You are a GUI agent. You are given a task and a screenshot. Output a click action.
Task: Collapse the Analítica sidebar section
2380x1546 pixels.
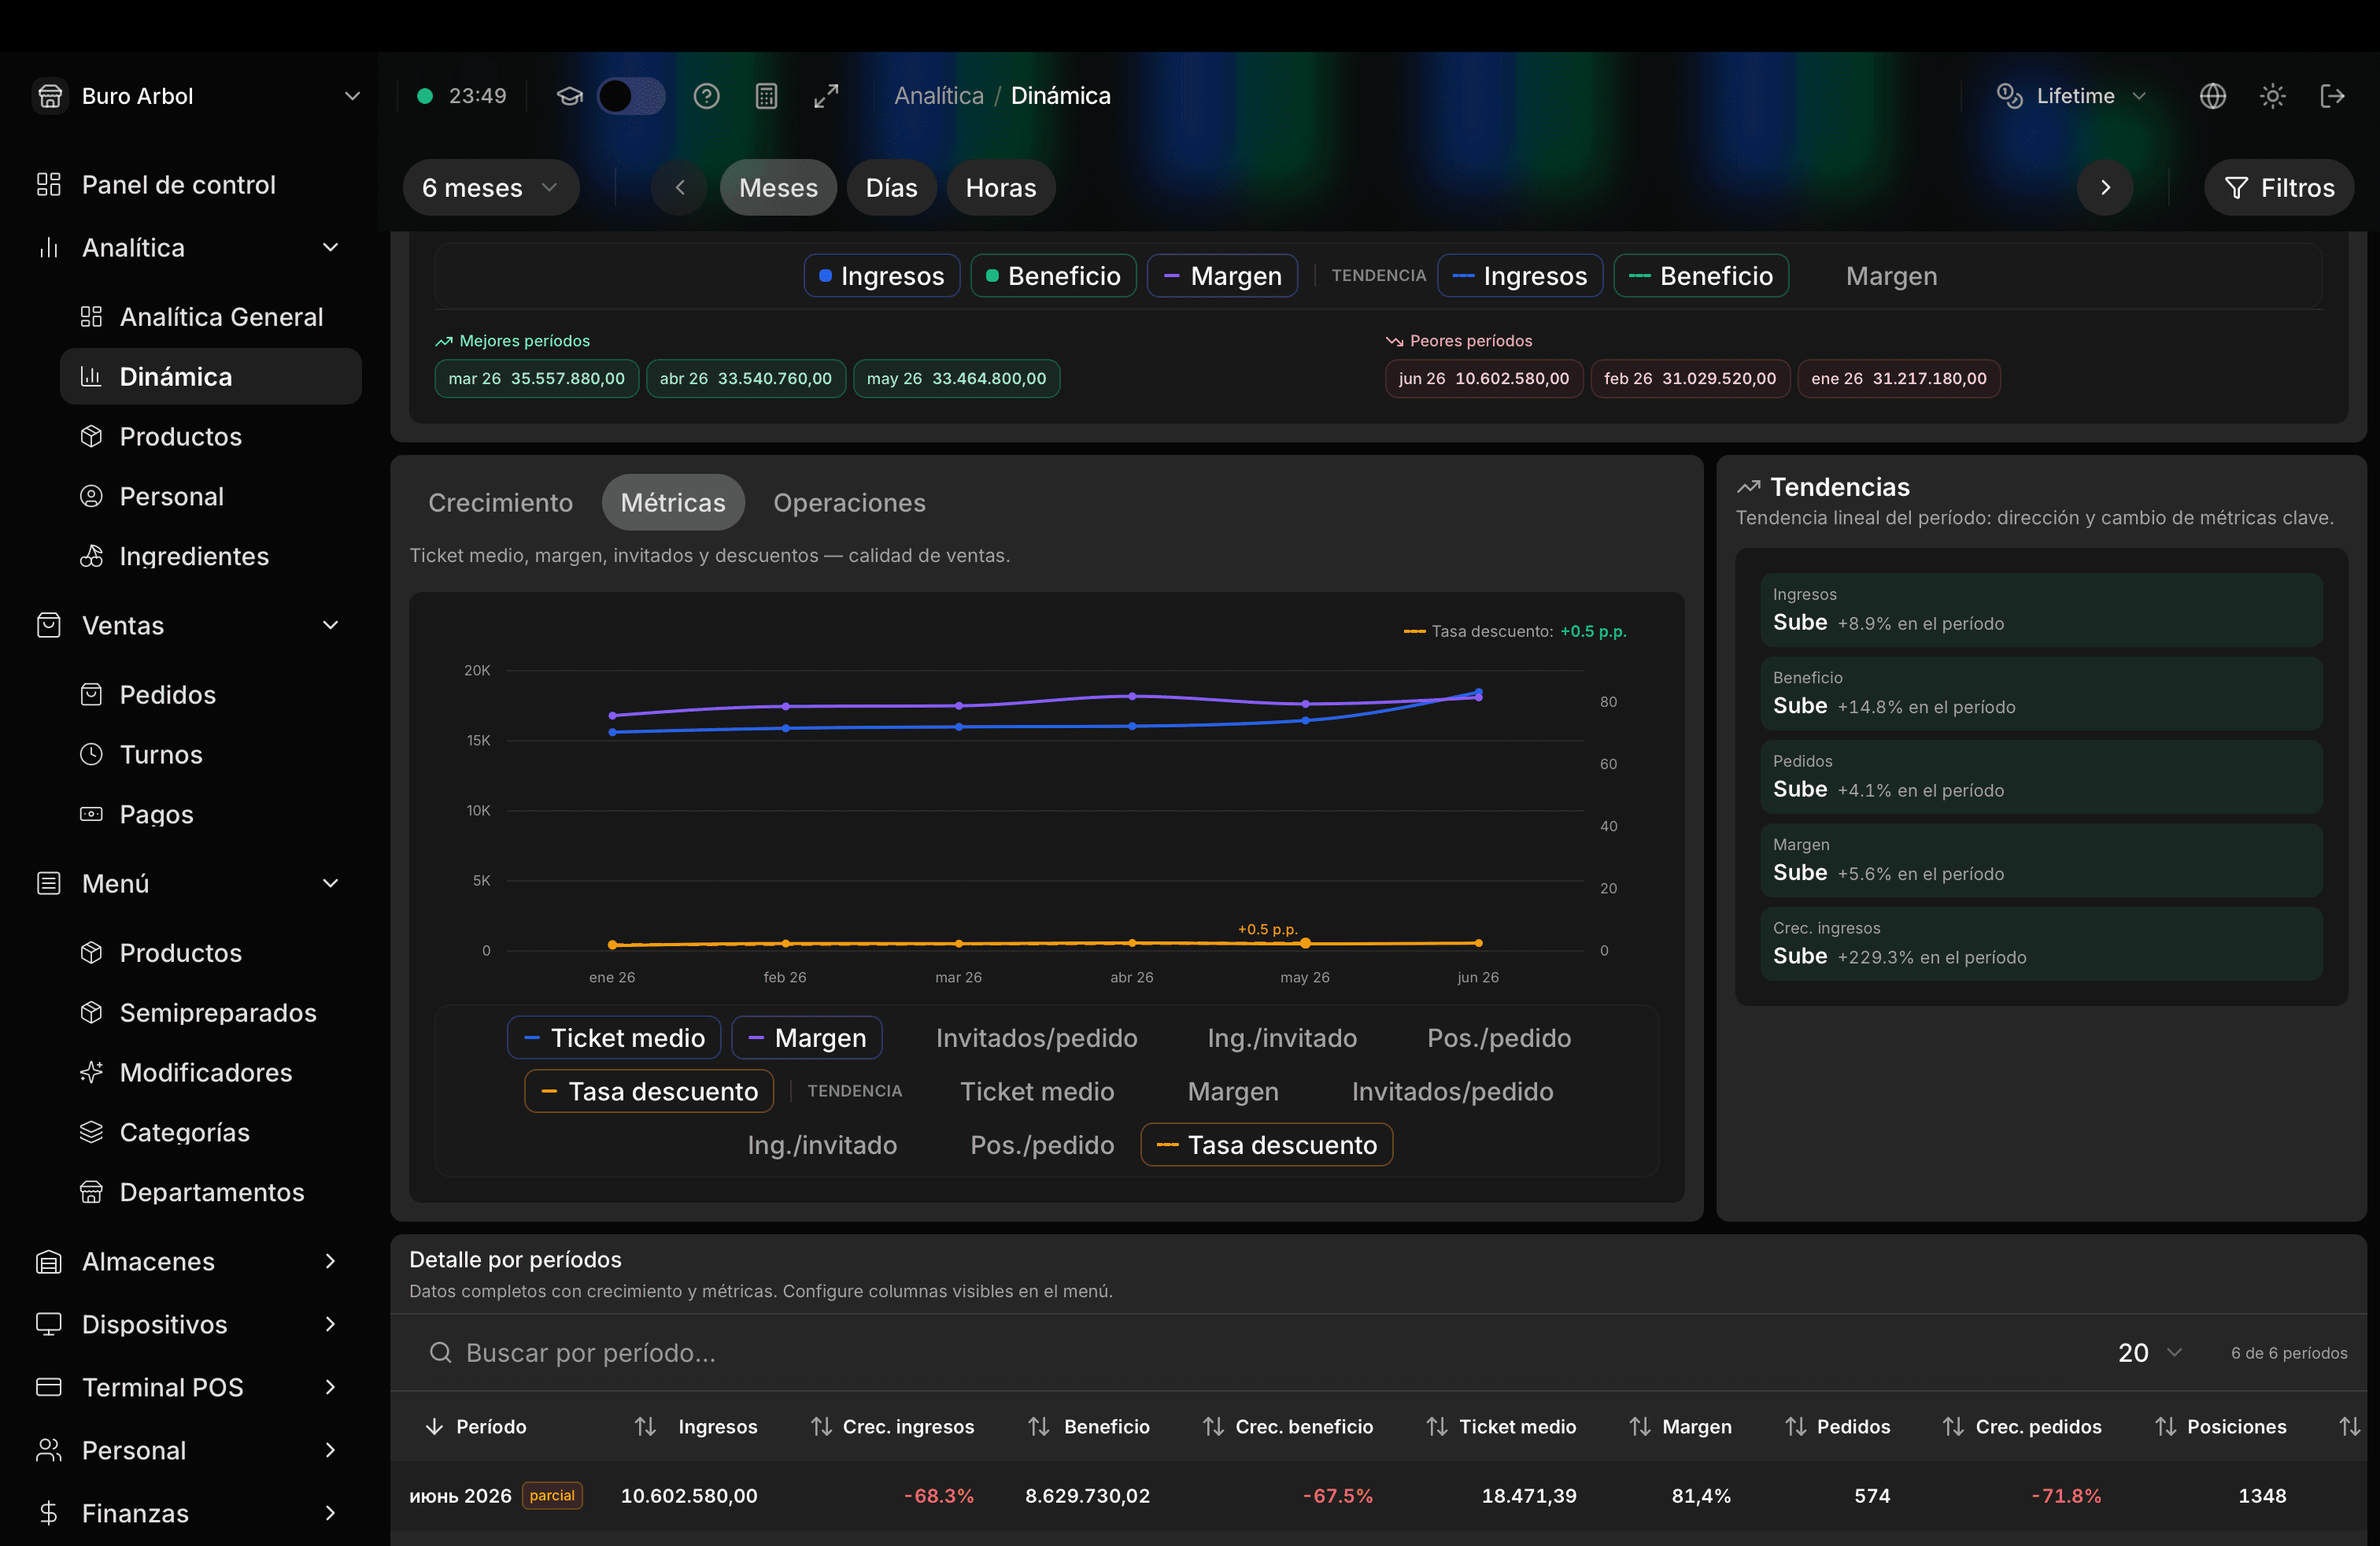tap(330, 248)
